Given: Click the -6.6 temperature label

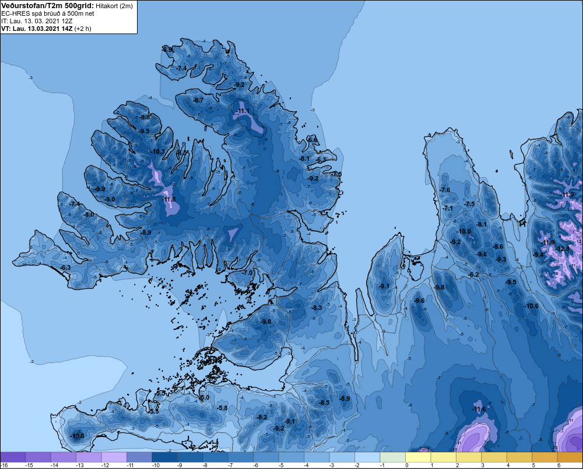Looking at the screenshot, I should (x=312, y=140).
